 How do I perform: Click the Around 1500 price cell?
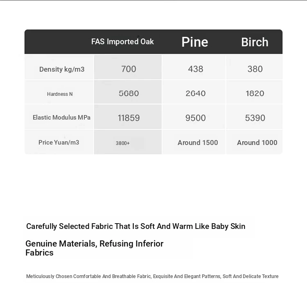[x=198, y=143]
